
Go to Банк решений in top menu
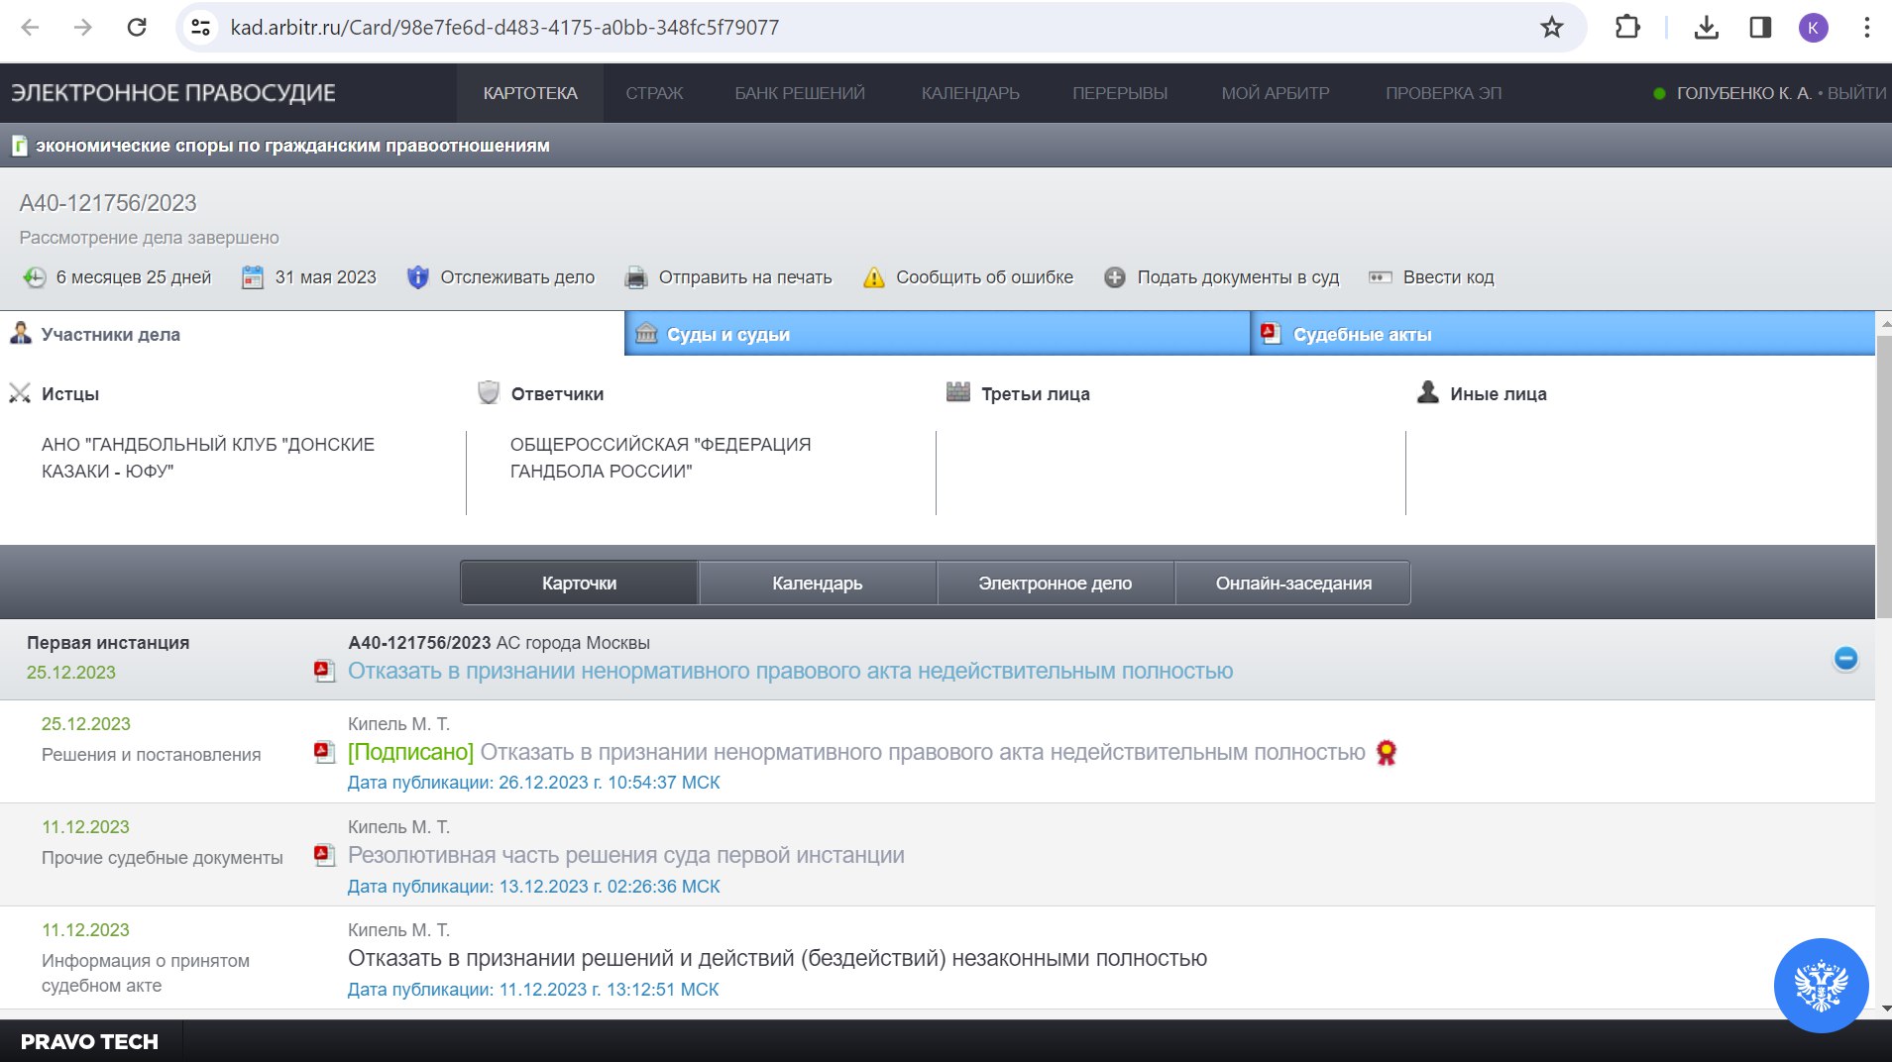pyautogui.click(x=799, y=93)
